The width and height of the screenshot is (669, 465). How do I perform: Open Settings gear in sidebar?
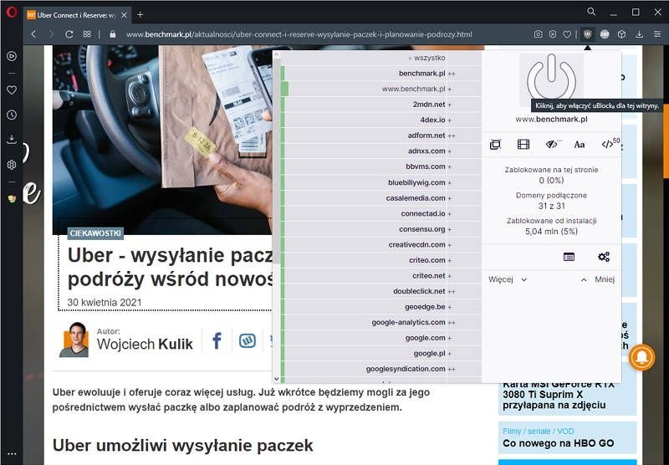pos(12,165)
